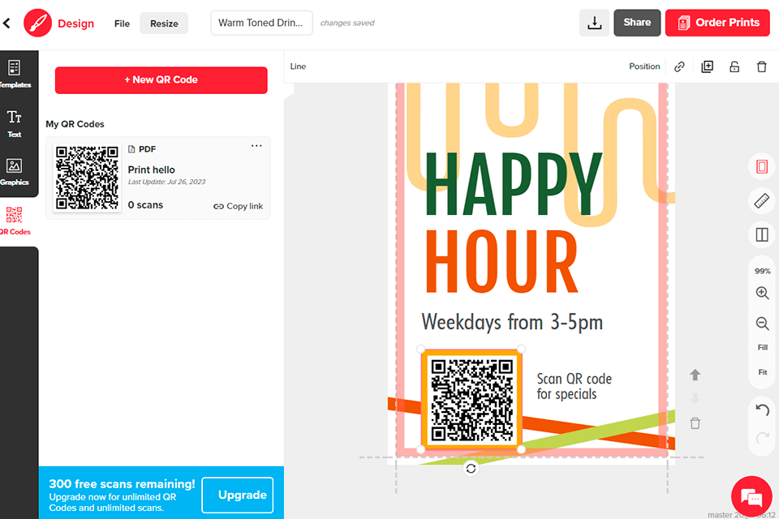This screenshot has height=519, width=779.
Task: Select the HOUR heading text
Action: tap(501, 261)
